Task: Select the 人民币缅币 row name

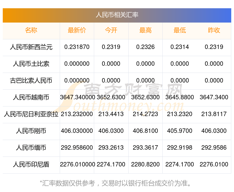Action: (31, 148)
